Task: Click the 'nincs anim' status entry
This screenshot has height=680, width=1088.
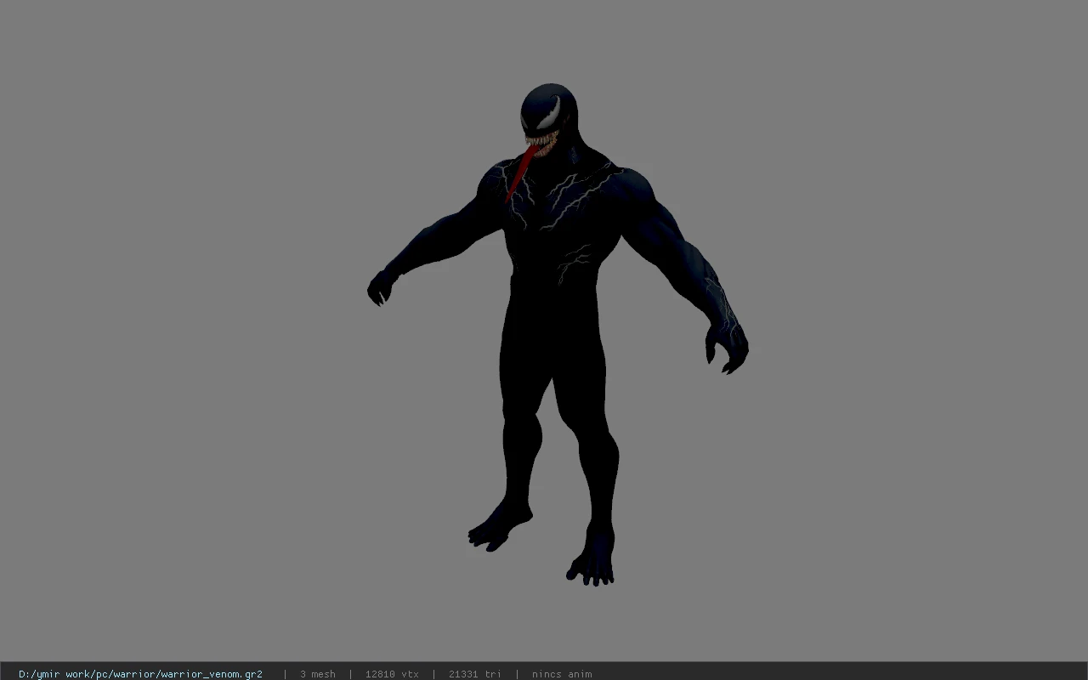Action: tap(562, 674)
